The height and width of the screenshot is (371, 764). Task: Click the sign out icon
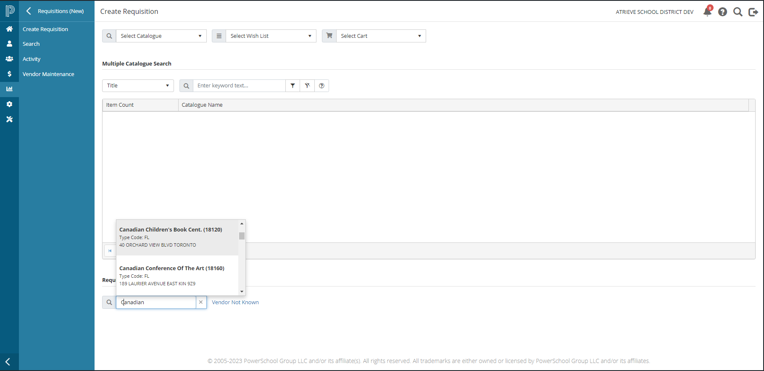pyautogui.click(x=753, y=12)
